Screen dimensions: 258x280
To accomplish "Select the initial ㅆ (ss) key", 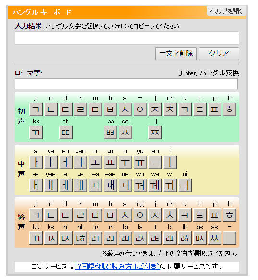I will coord(125,133).
